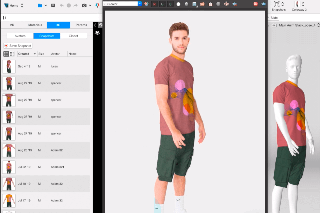Viewport: 320px width, 213px height.
Task: Click the undo arrow icon
Action: [x=62, y=6]
